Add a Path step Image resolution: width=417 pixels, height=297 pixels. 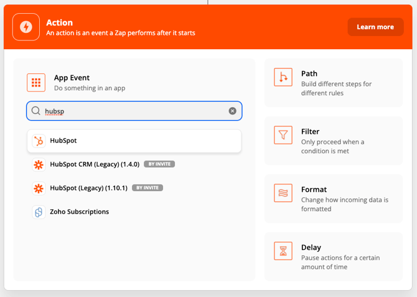click(x=334, y=83)
